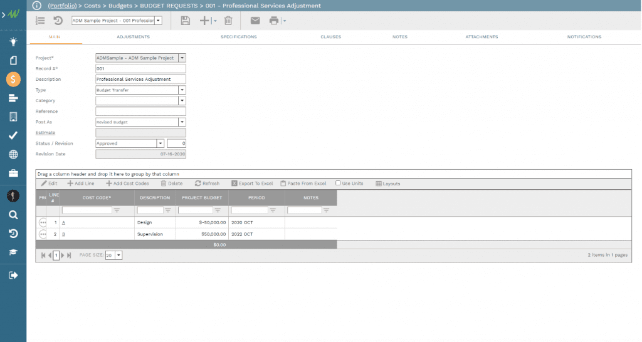The image size is (642, 342).
Task: Click the Save disk icon in toolbar
Action: (x=185, y=21)
